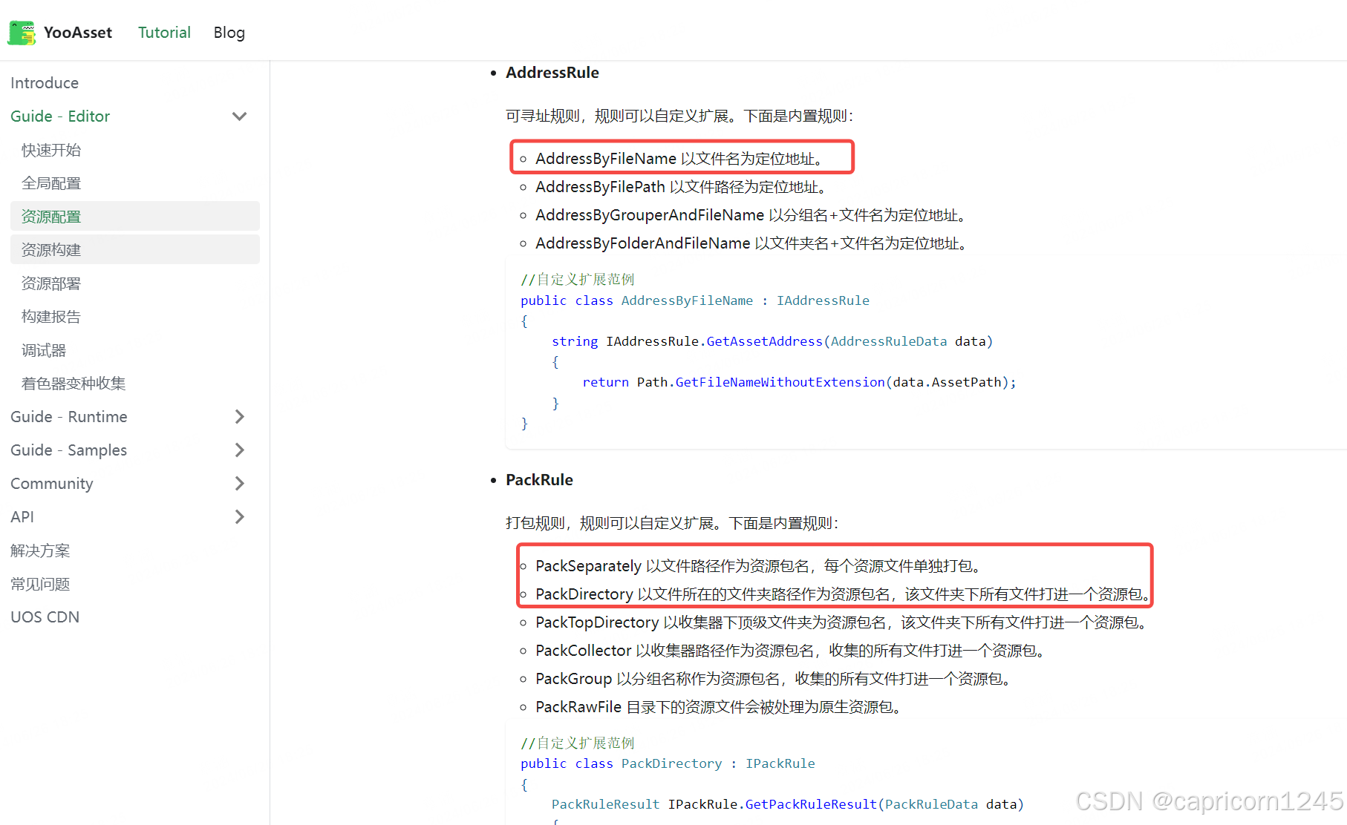
Task: Open the 构建报告 sidebar page
Action: tap(51, 317)
